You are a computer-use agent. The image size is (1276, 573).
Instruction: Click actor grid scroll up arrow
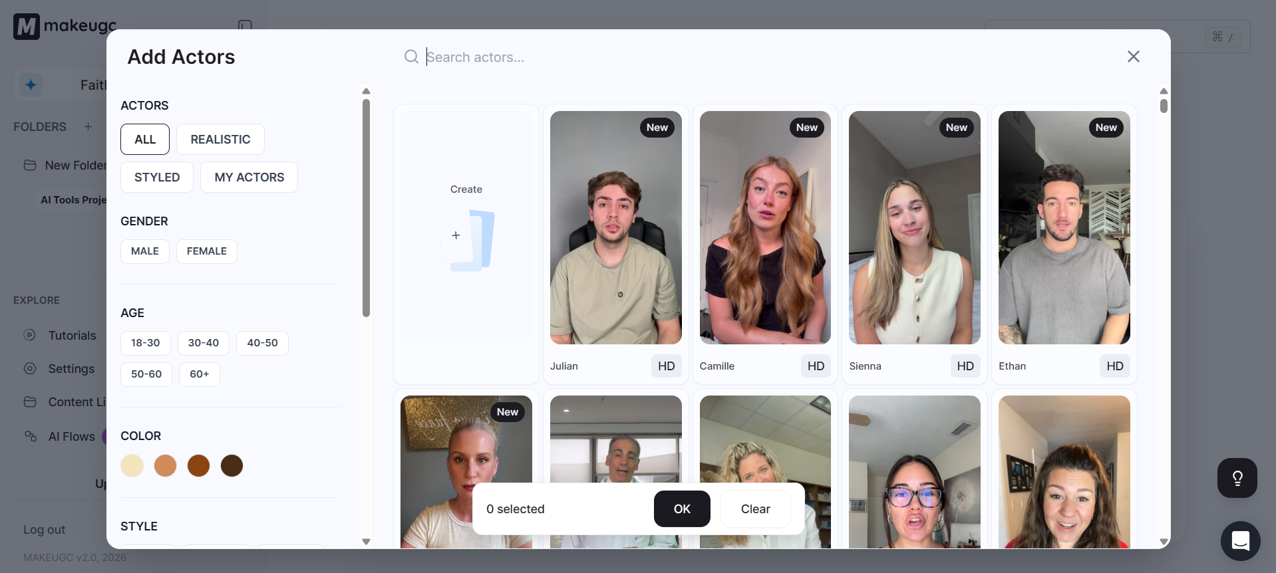tap(1164, 91)
